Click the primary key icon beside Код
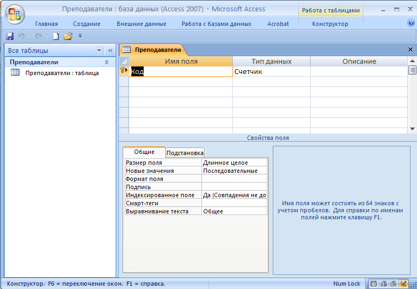Viewport: 417px width, 289px height. coord(122,70)
